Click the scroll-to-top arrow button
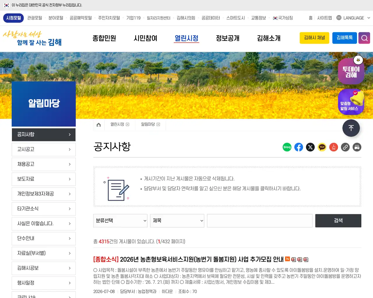Screen dimensions: 373x298 click(351, 128)
